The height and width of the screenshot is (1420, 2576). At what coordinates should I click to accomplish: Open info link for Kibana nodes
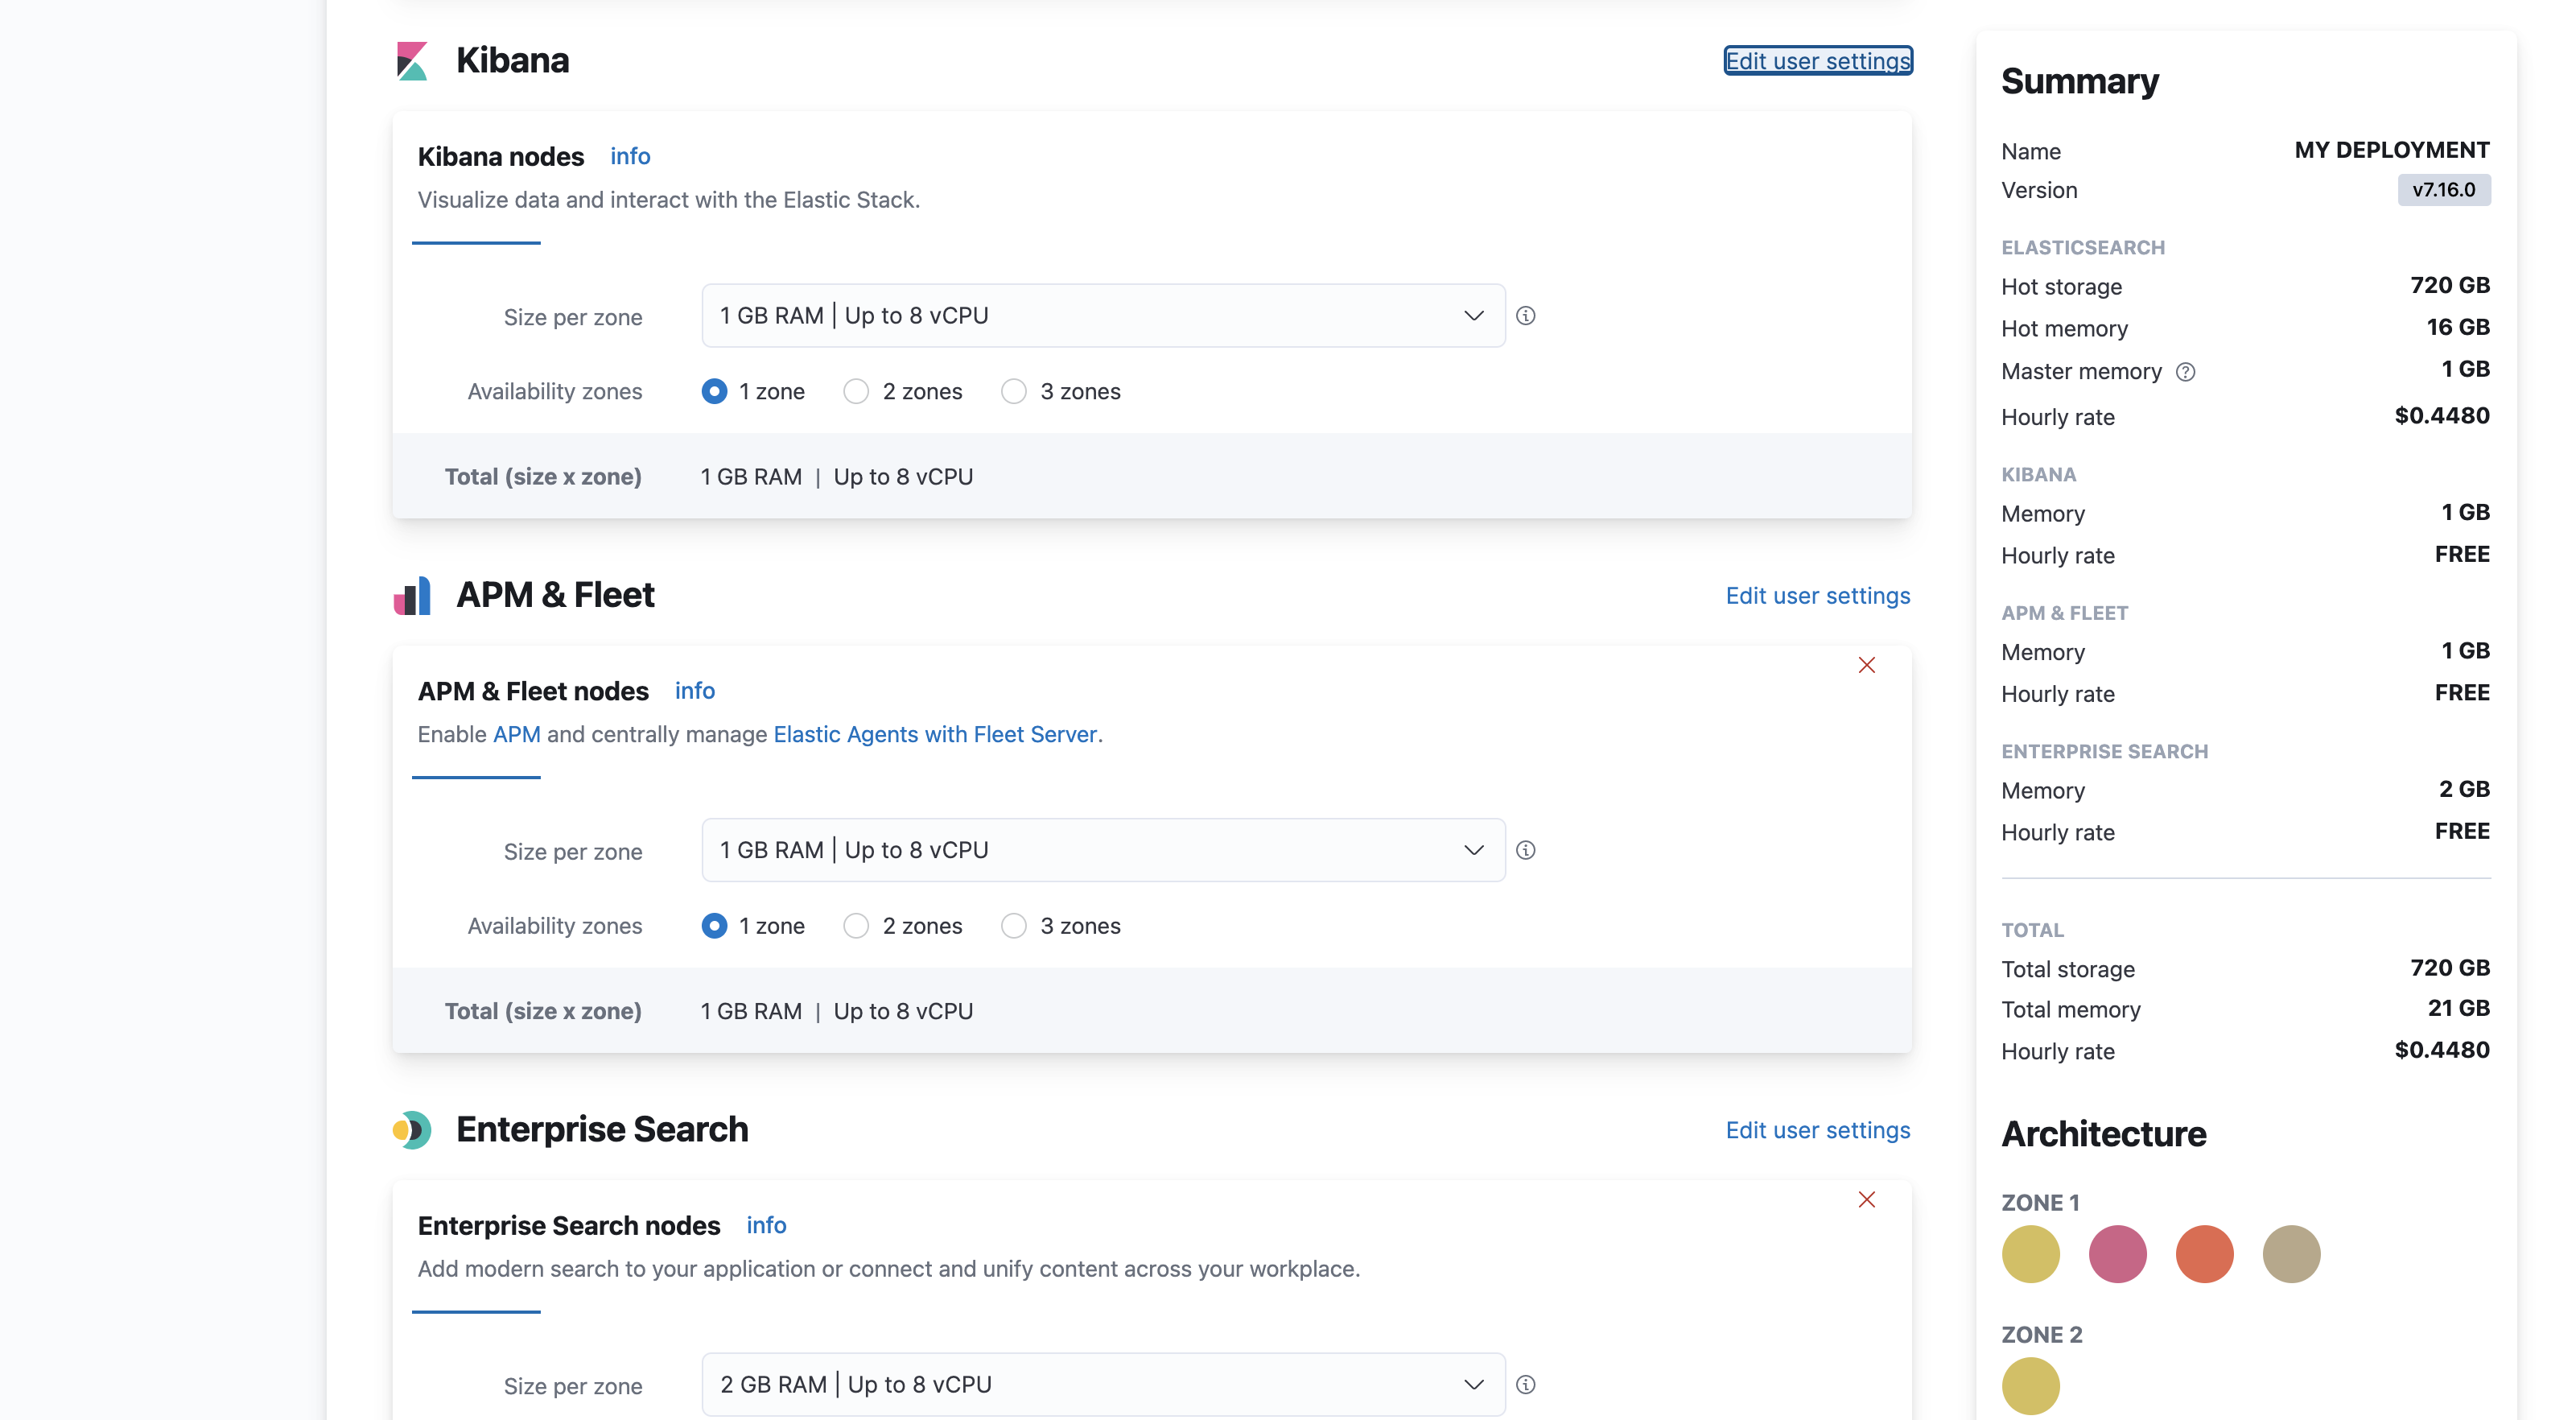(x=630, y=156)
